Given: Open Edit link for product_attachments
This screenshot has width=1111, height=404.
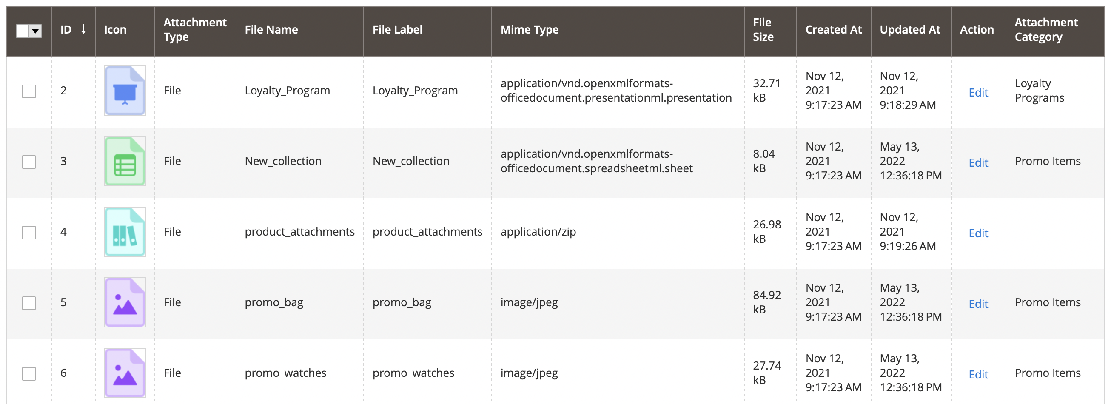Looking at the screenshot, I should point(978,233).
